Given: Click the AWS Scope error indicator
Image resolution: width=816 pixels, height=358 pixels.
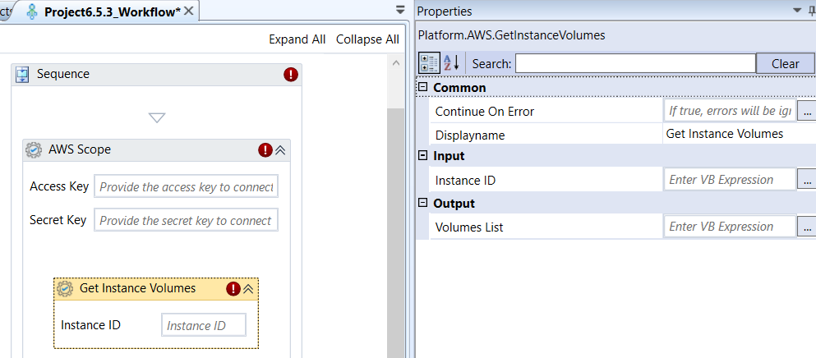Looking at the screenshot, I should click(x=265, y=150).
